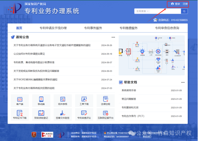Click the 帮助文档 section icon
Viewport: 198px width, 141px height.
(x=121, y=82)
